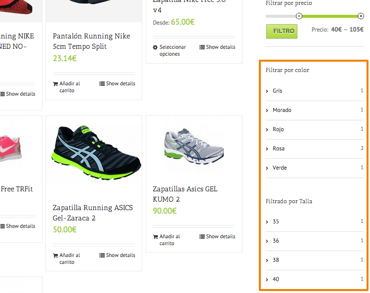The image size is (370, 293).
Task: Click list icon for Free TRFit Show details
Action: [2, 226]
